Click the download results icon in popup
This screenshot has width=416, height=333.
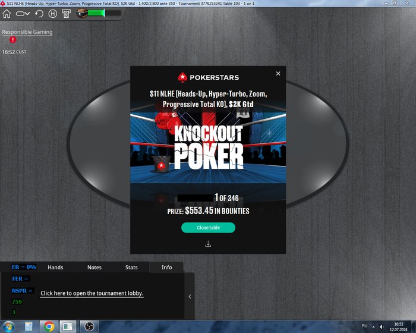click(208, 244)
